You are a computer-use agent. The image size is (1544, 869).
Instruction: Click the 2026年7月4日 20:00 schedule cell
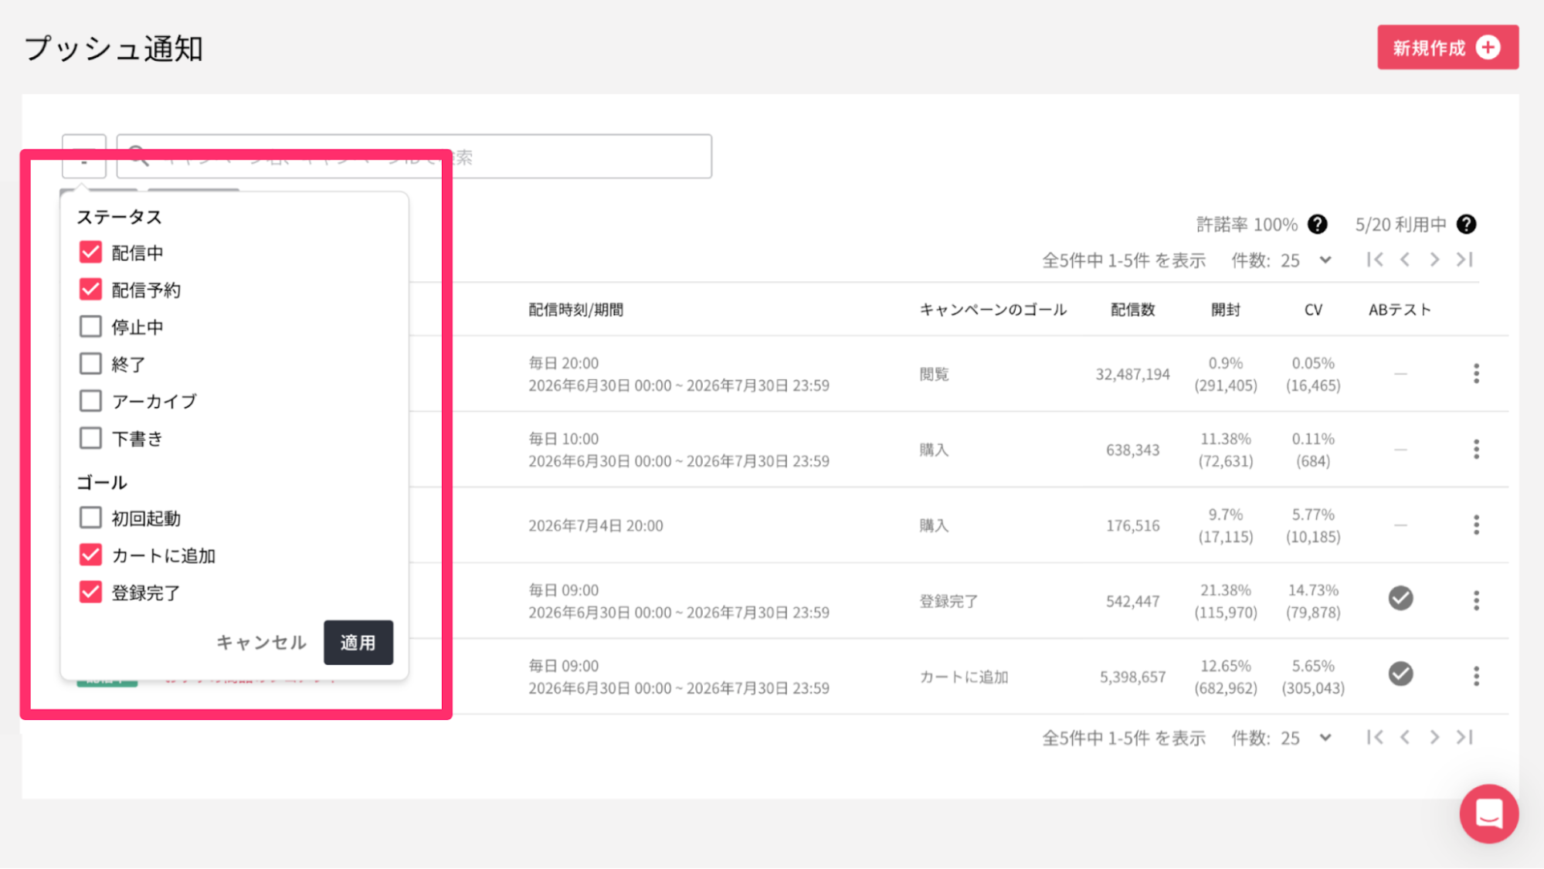[596, 526]
